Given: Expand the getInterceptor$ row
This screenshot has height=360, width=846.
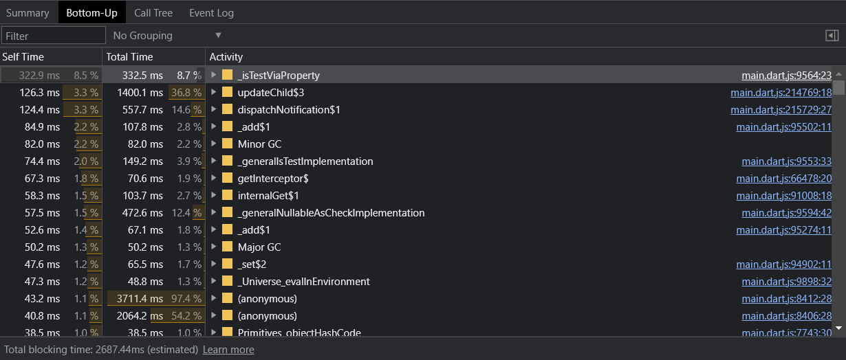Looking at the screenshot, I should 214,178.
